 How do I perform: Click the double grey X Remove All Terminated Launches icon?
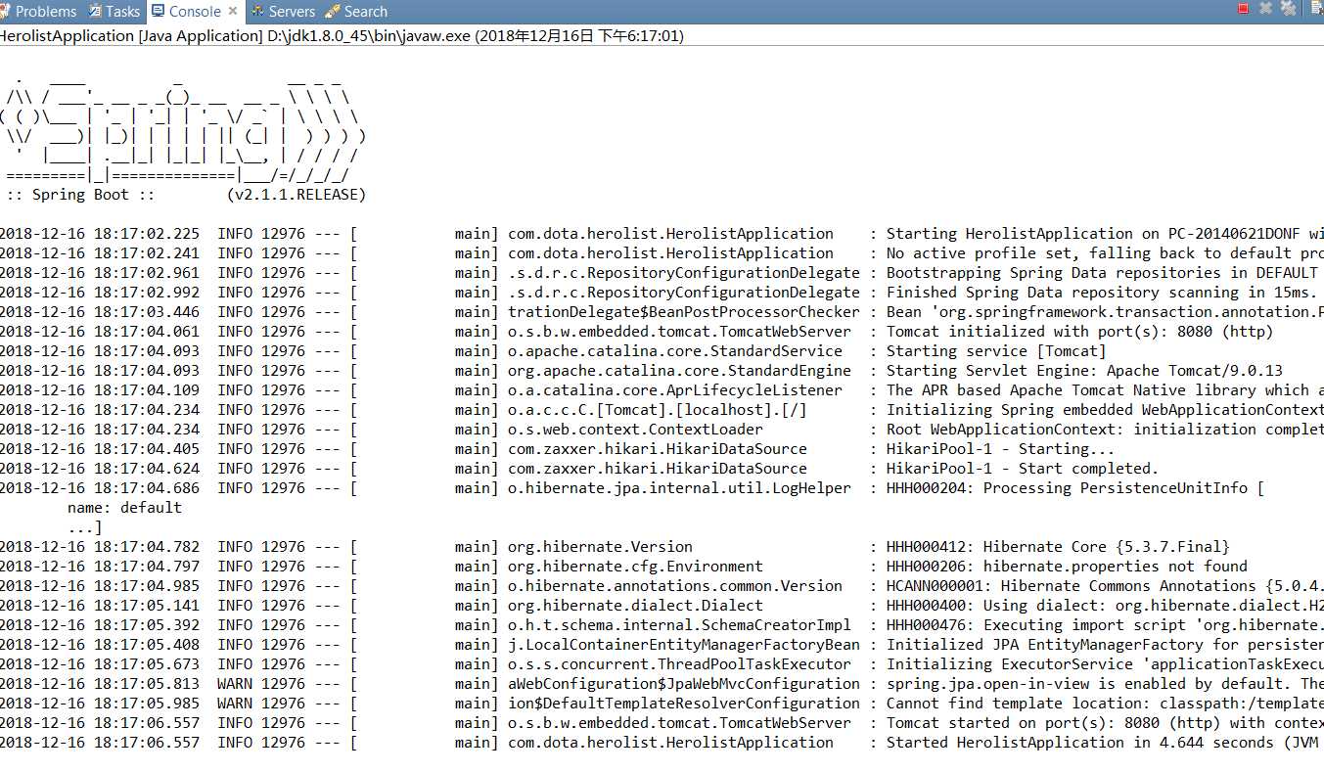tap(1289, 9)
